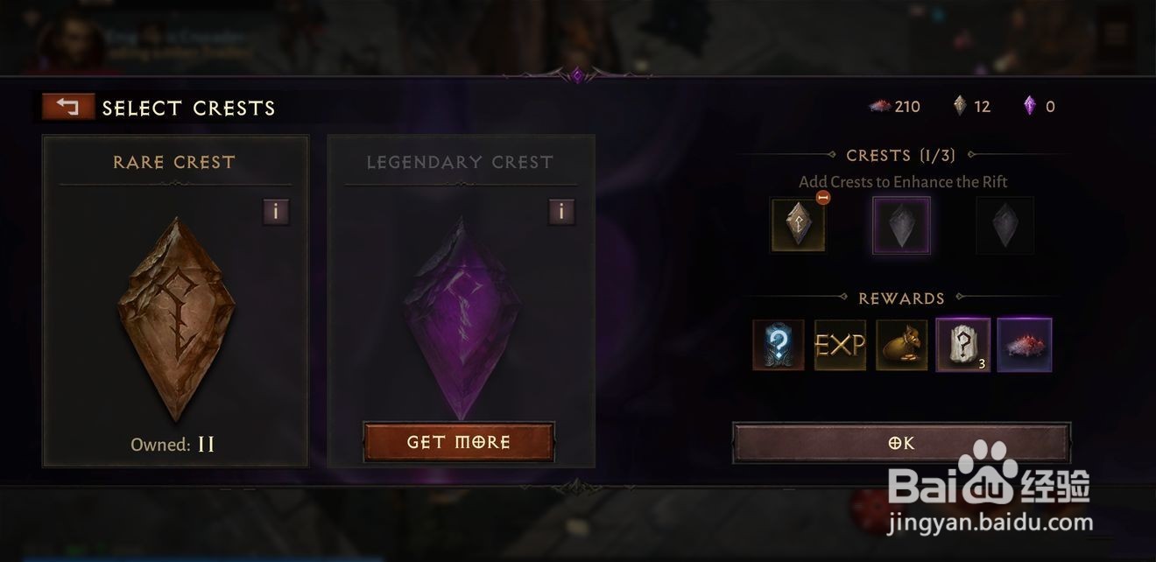The image size is (1156, 562).
Task: Remove the added rare crest with the minus badge
Action: (x=822, y=198)
